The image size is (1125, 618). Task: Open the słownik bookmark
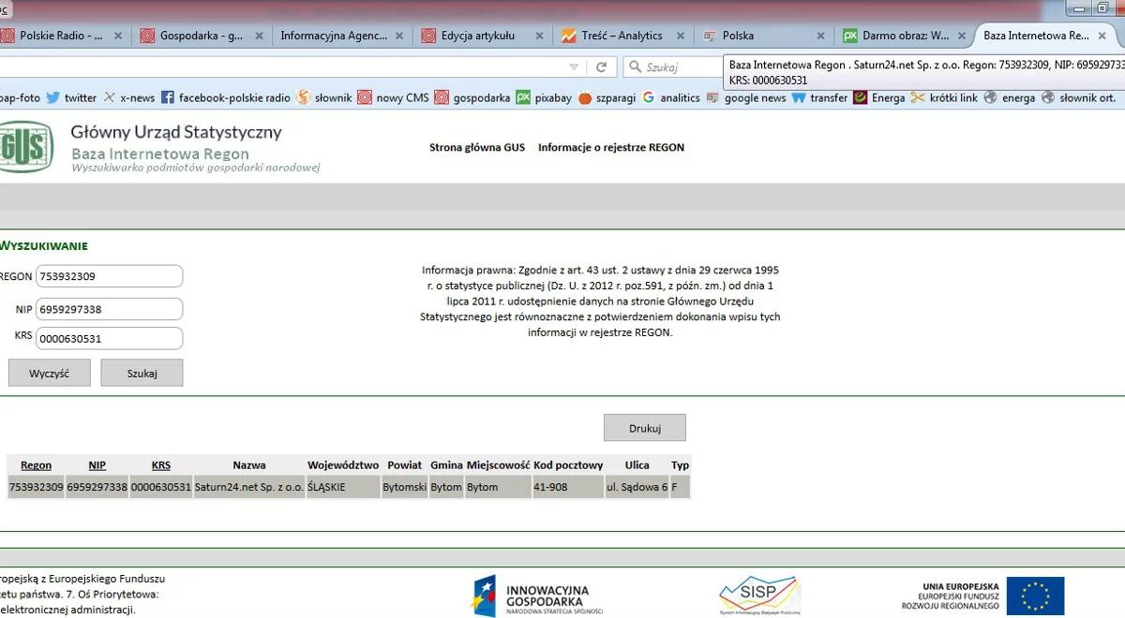point(324,97)
